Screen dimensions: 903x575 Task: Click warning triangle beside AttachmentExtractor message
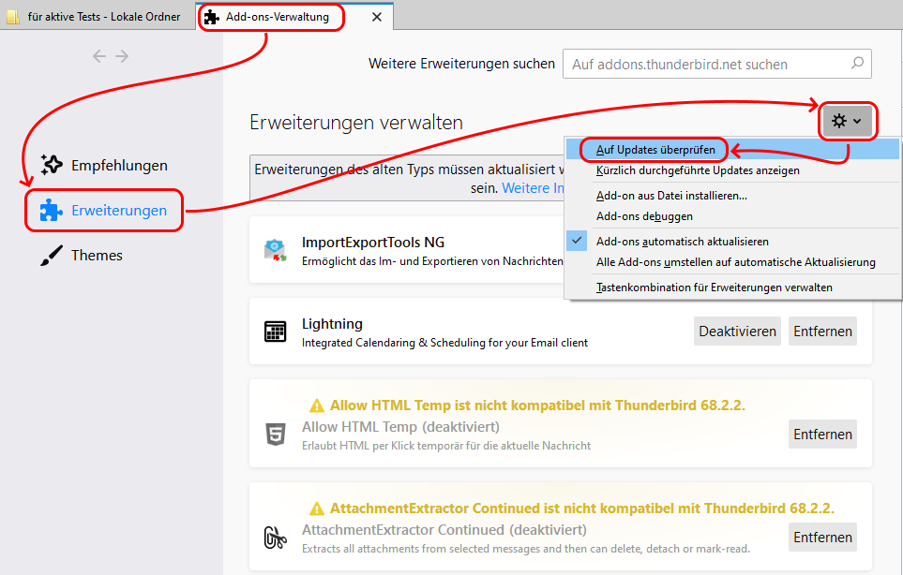[317, 509]
